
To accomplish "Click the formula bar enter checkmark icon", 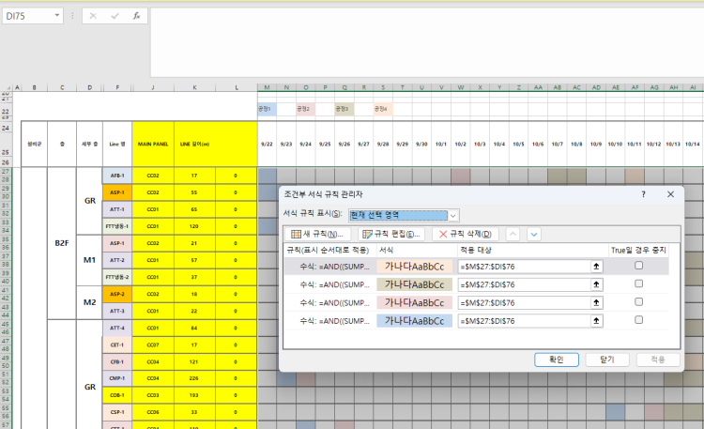I will [115, 16].
